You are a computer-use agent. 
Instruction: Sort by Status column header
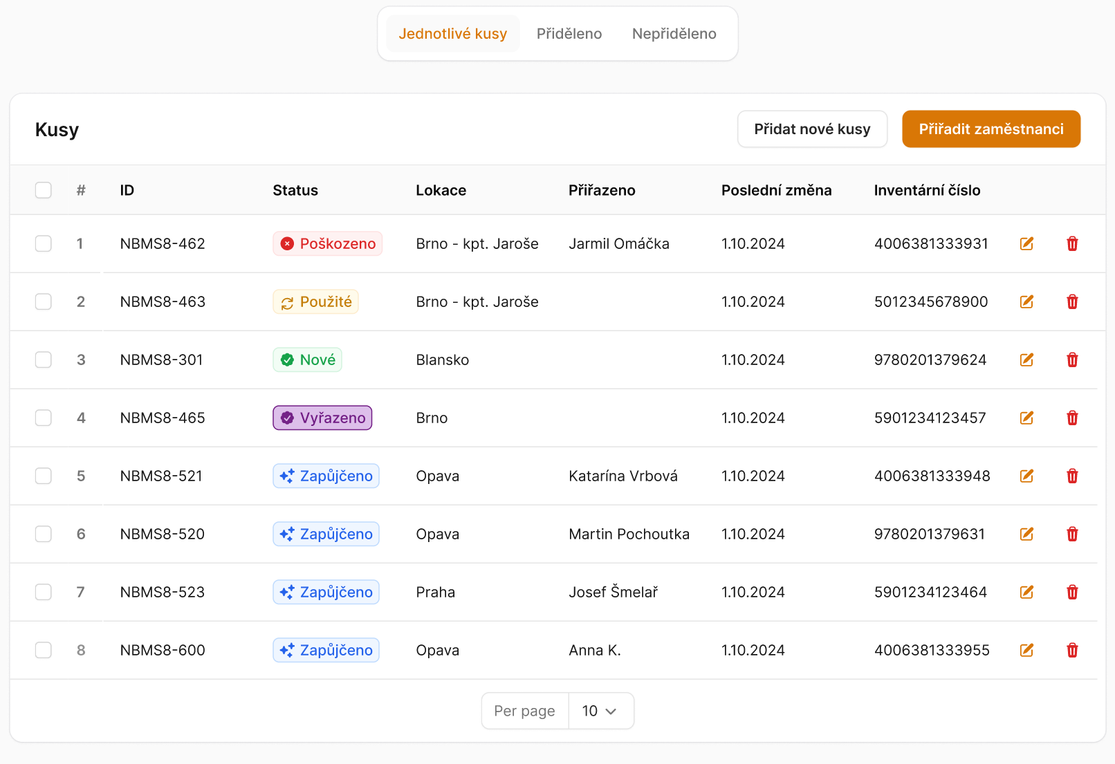point(295,190)
